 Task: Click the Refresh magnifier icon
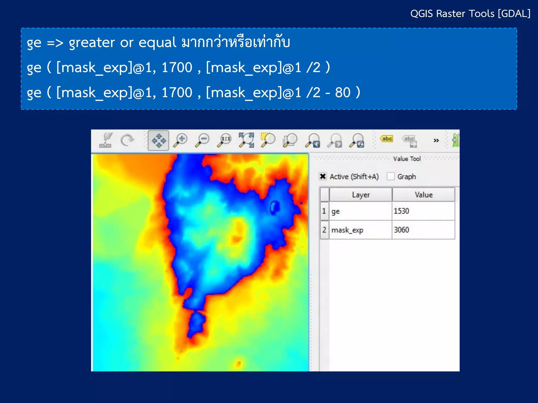[x=357, y=140]
